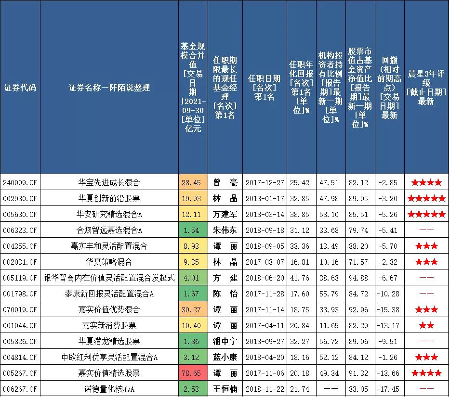450x397 pixels.
Task: Click the three-star rating for 中欧红利优享灵活配置混合
Action: click(426, 357)
